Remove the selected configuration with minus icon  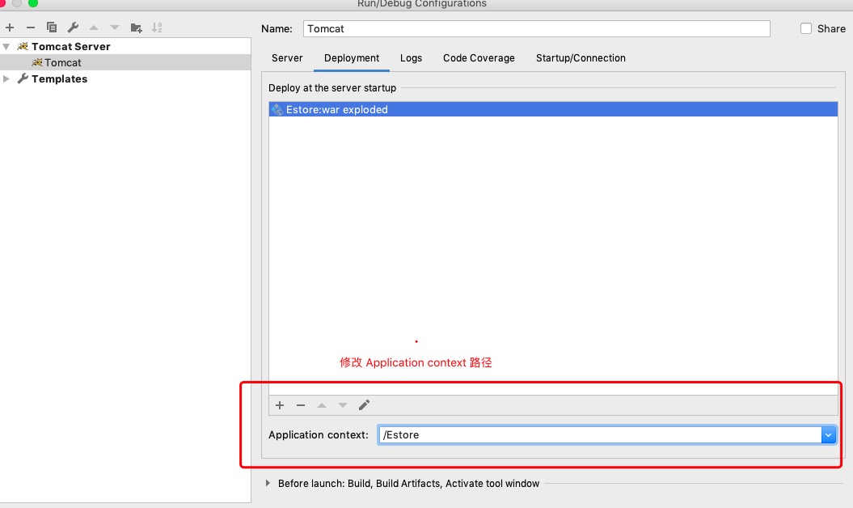pyautogui.click(x=31, y=28)
